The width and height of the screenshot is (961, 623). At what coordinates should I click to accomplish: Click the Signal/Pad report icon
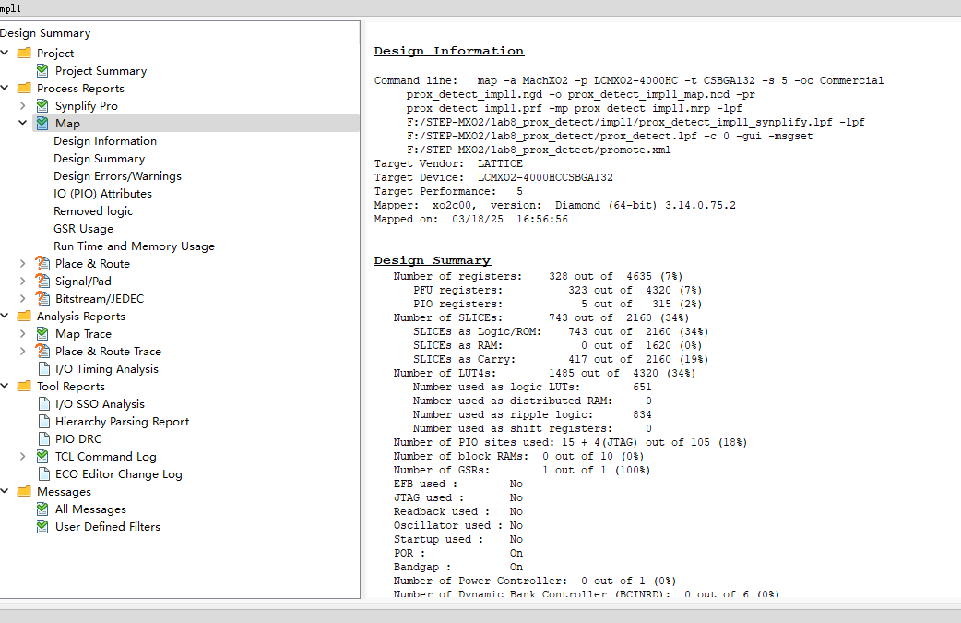tap(42, 282)
